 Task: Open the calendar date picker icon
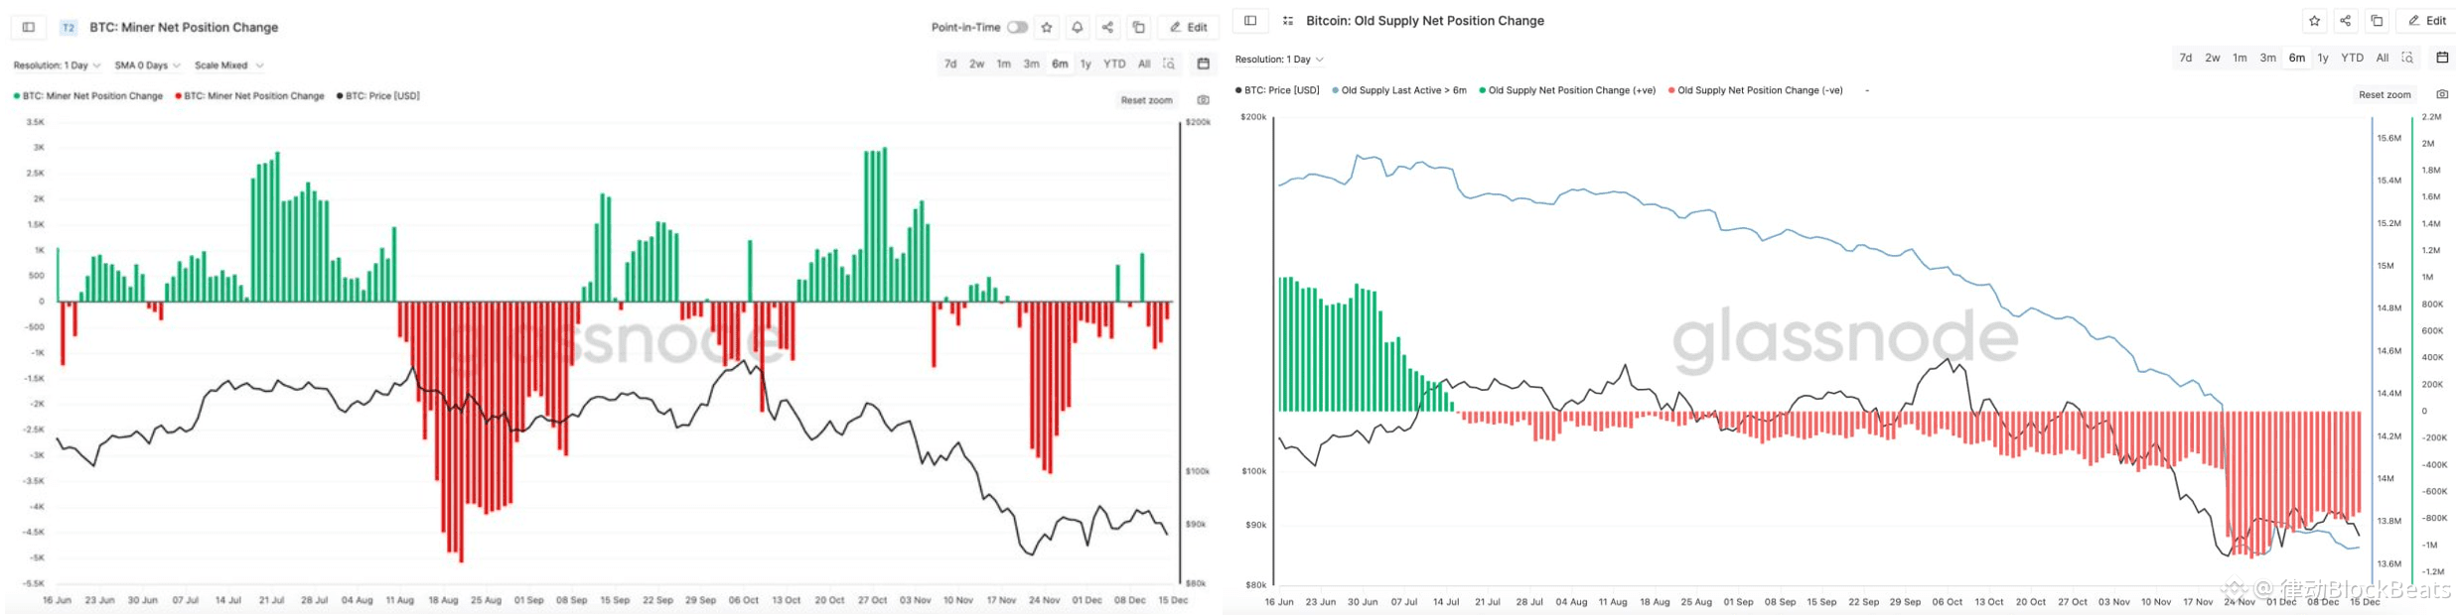(x=1205, y=63)
